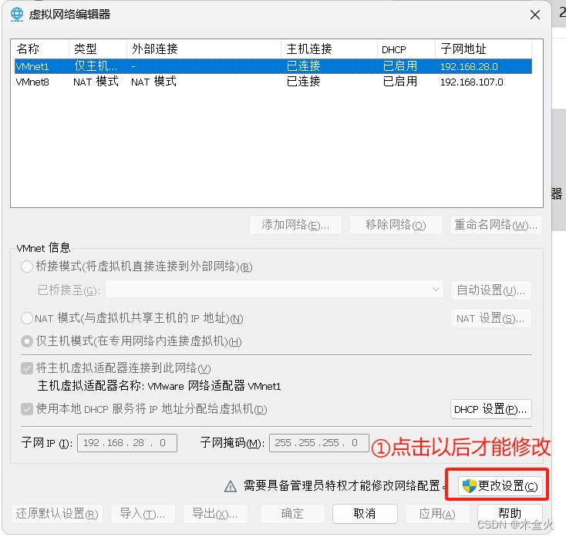Click the 主机连接 column header
Image resolution: width=566 pixels, height=537 pixels.
[328, 49]
